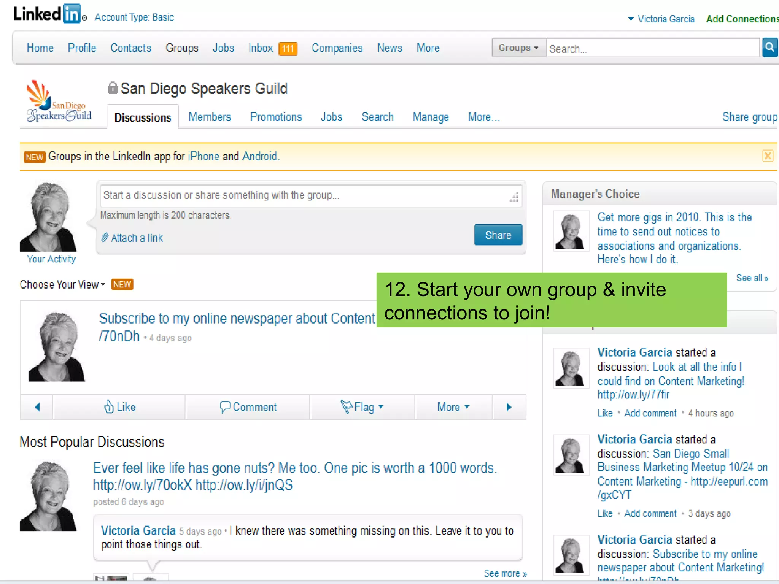Switch to the Discussions tab
Screen dimensions: 779x584
(143, 117)
